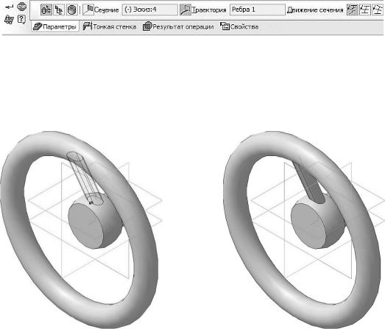The height and width of the screenshot is (329, 385).
Task: Click the hub cylinder of the left wheel
Action: pyautogui.click(x=95, y=221)
